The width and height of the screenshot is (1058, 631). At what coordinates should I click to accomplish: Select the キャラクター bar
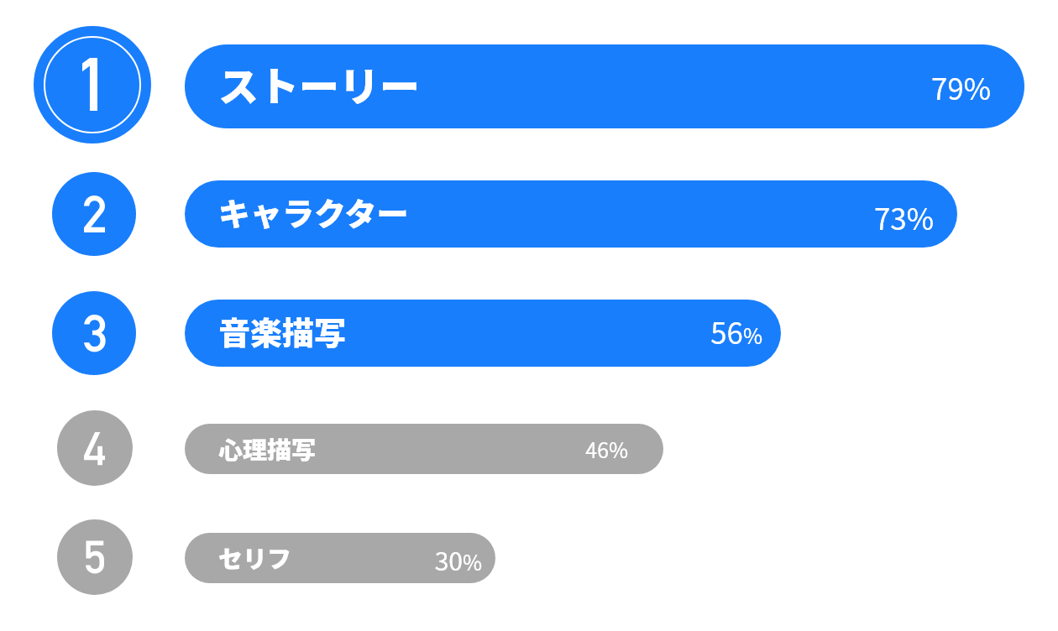tap(571, 214)
